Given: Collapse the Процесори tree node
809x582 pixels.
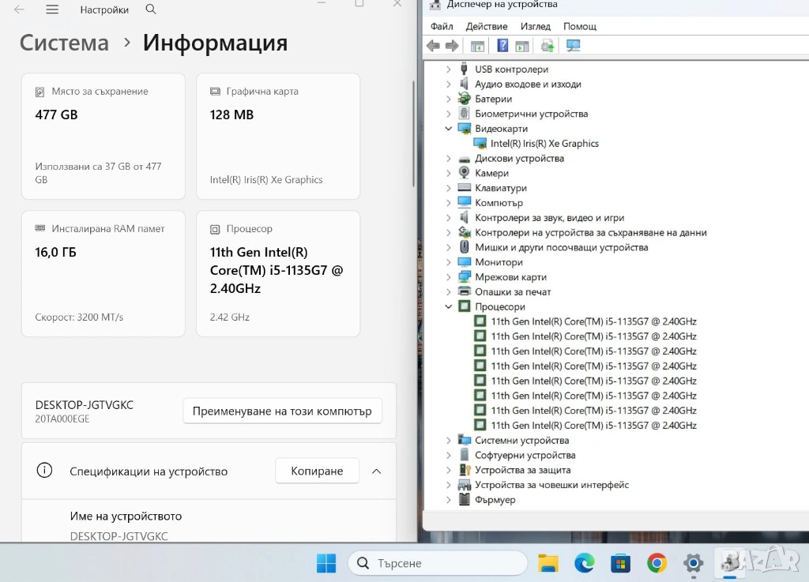Looking at the screenshot, I should (449, 306).
